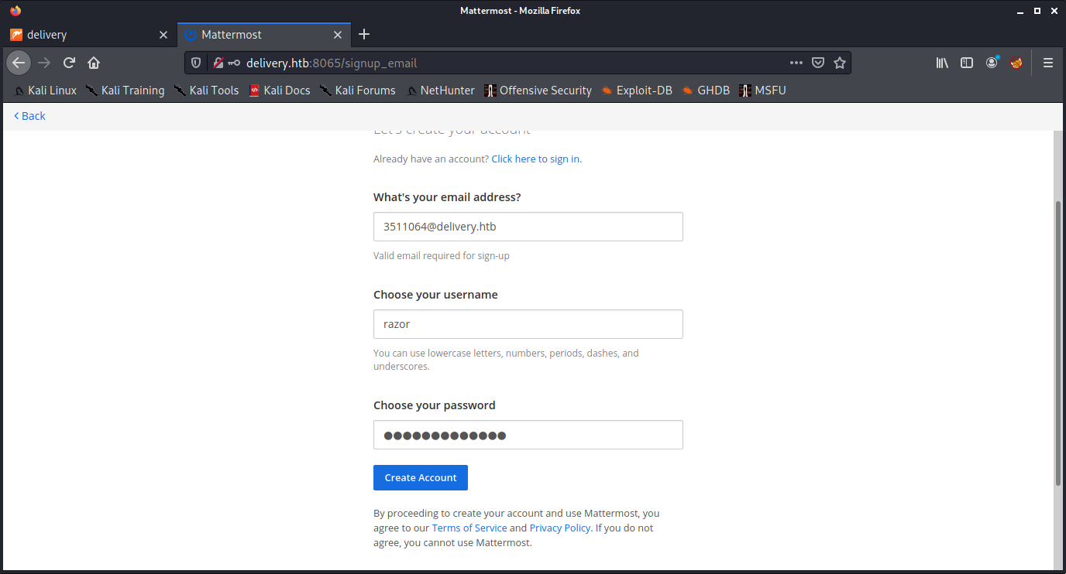Close the Firefox window
Viewport: 1066px width, 574px height.
point(1053,11)
